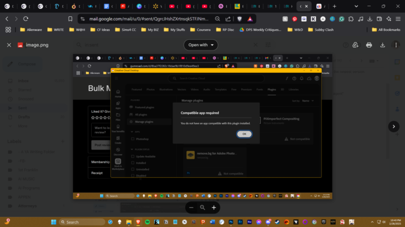Share this page icon
The width and height of the screenshot is (405, 227).
click(228, 19)
